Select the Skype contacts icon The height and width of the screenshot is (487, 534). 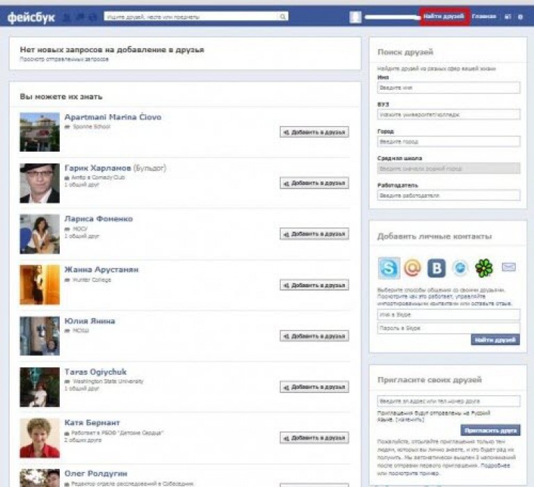389,268
